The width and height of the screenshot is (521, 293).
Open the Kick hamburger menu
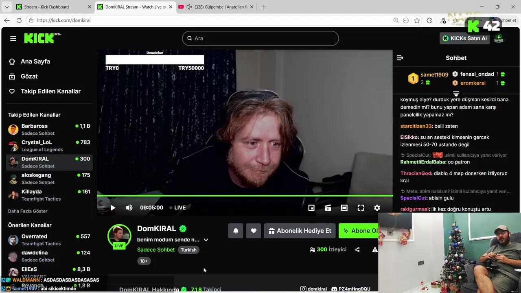[x=13, y=38]
